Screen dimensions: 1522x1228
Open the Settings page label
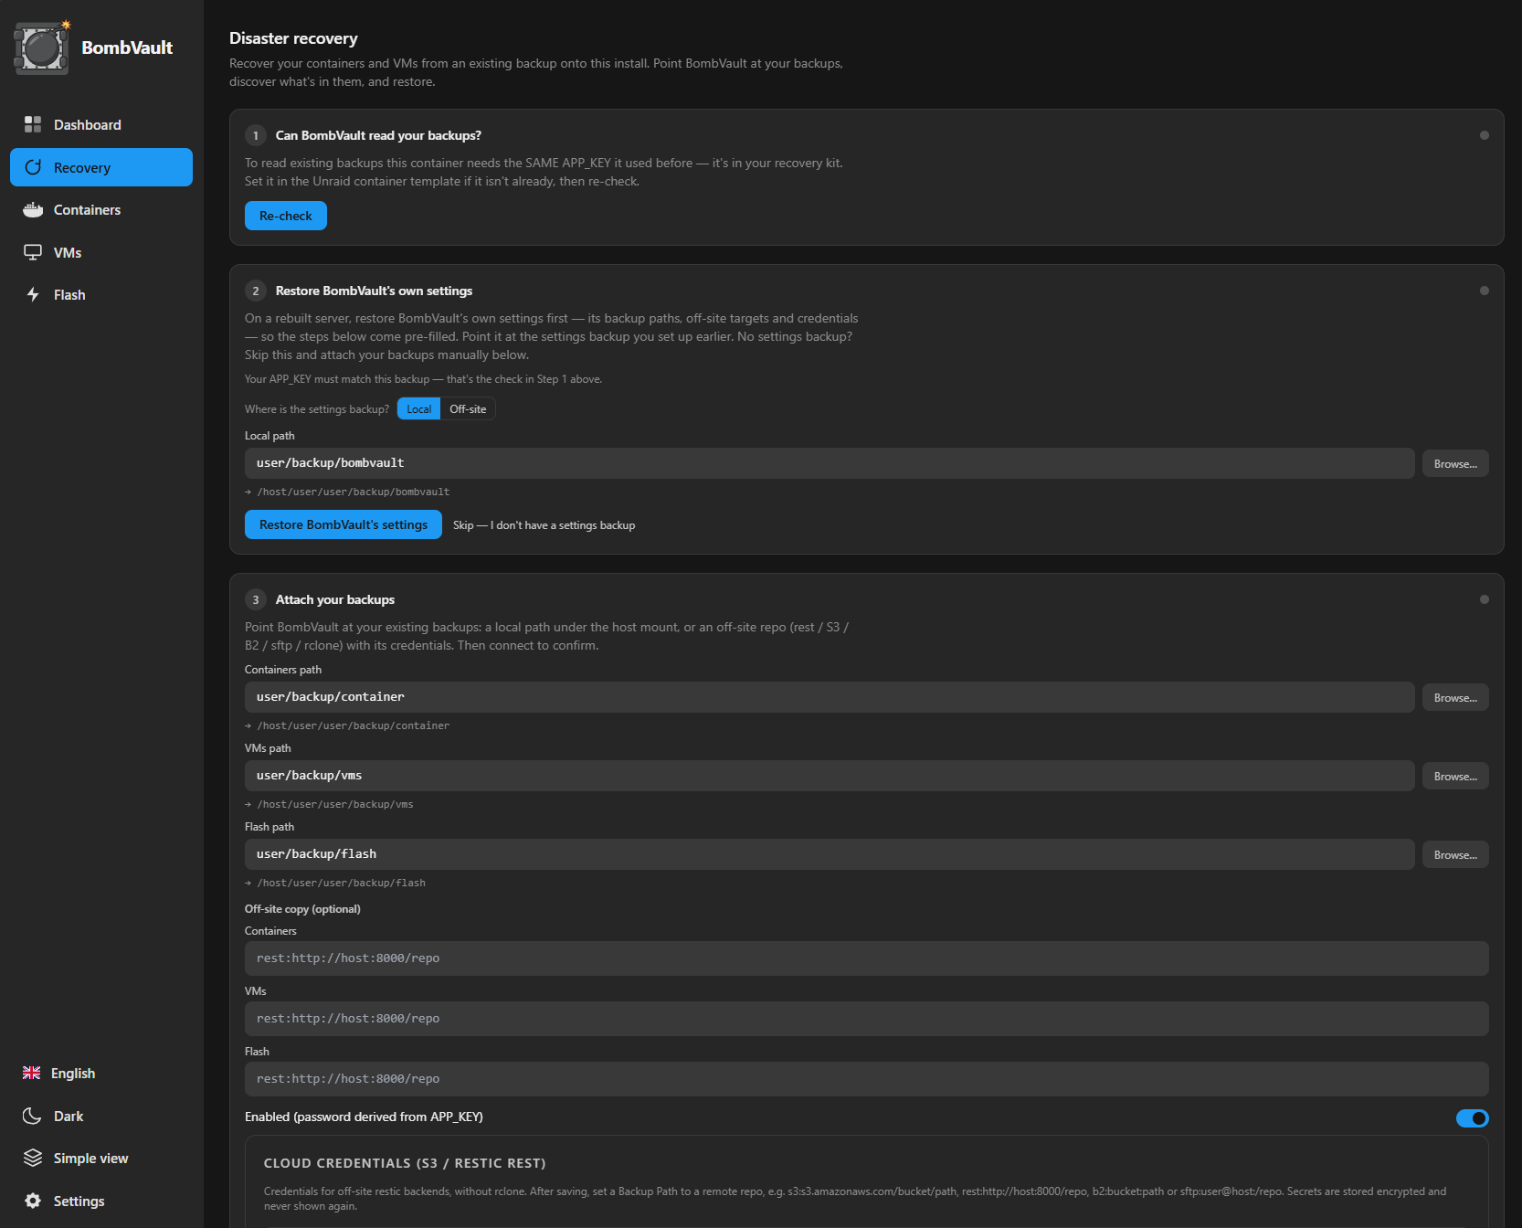[x=79, y=1201]
